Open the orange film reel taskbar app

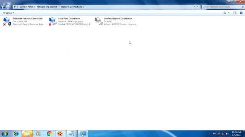click(60, 134)
